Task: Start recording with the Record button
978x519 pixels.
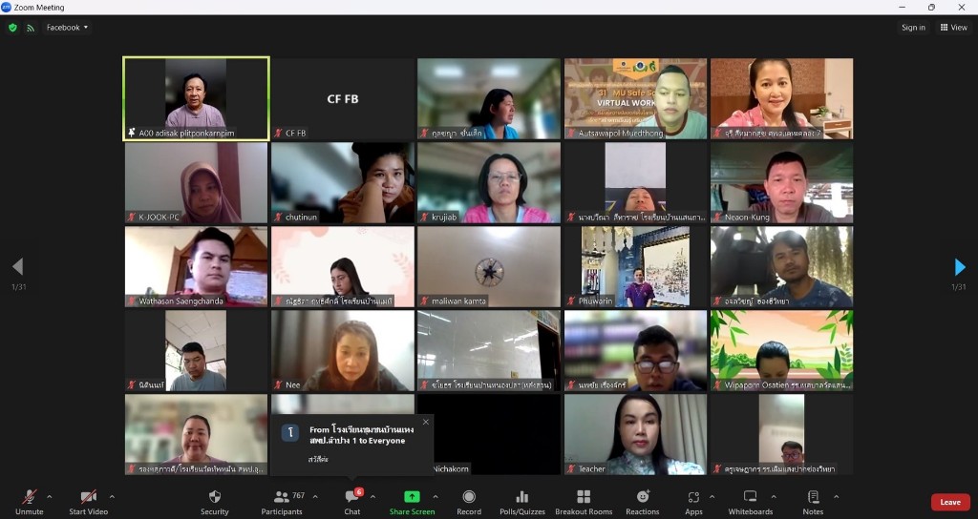Action: tap(468, 502)
